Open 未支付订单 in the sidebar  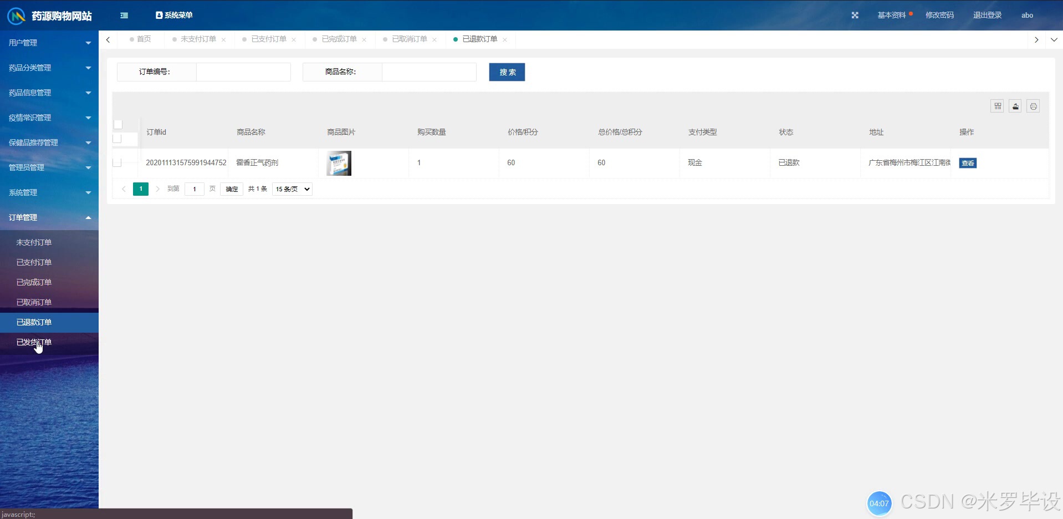coord(49,242)
